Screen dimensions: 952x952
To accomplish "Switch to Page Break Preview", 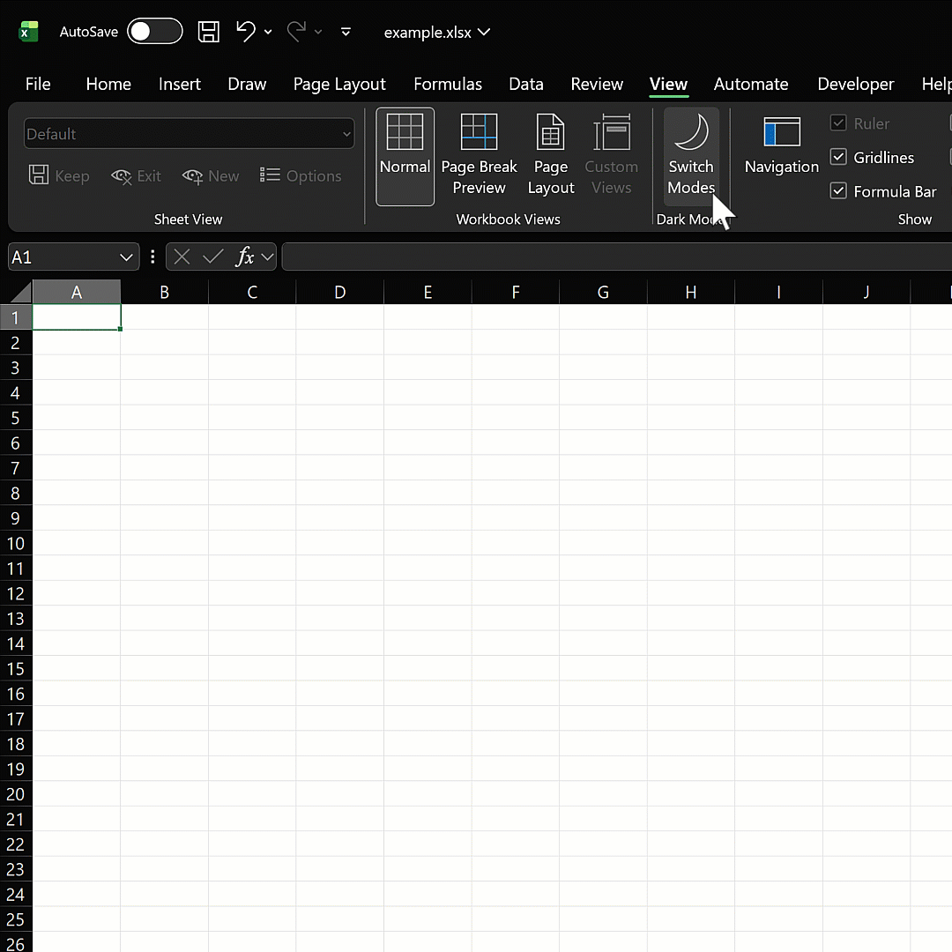I will (x=479, y=156).
